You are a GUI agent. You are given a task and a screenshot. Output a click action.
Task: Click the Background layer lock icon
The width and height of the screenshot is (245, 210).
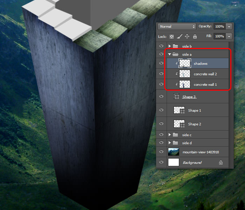pyautogui.click(x=220, y=162)
